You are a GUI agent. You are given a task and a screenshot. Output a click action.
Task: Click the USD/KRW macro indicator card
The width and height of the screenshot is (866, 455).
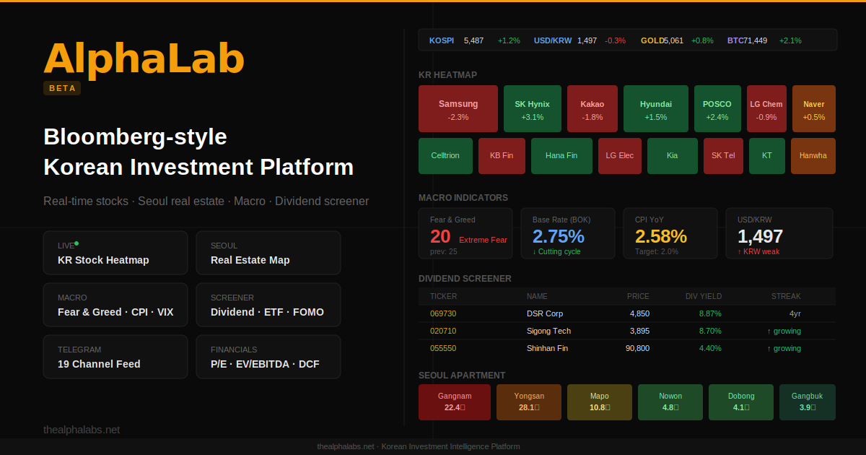(x=779, y=233)
